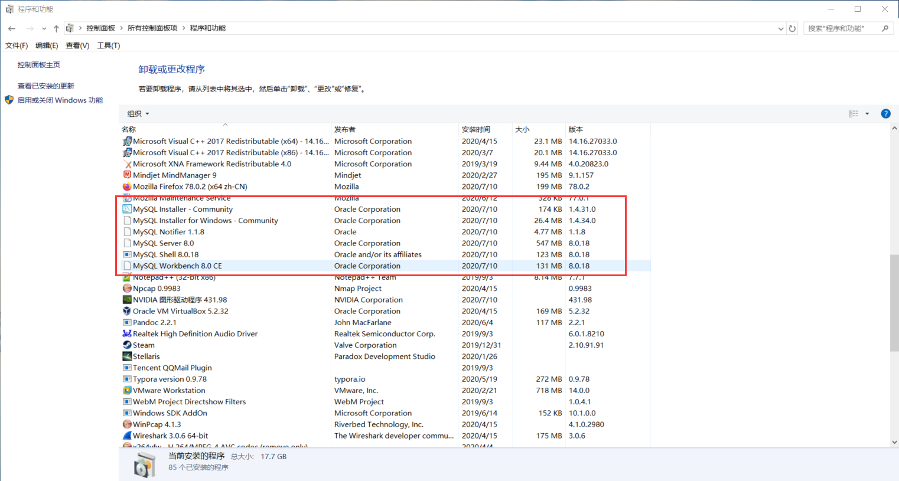Viewport: 899px width, 481px height.
Task: Click the Npcap 0.9983 icon
Action: coord(127,289)
